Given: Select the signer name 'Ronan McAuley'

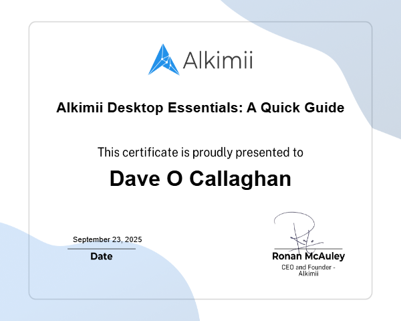Looking at the screenshot, I should [x=308, y=256].
